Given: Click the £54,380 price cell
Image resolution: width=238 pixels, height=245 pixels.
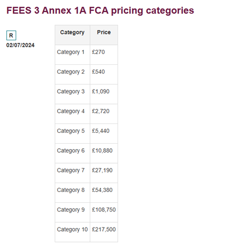Looking at the screenshot, I should pyautogui.click(x=104, y=193).
